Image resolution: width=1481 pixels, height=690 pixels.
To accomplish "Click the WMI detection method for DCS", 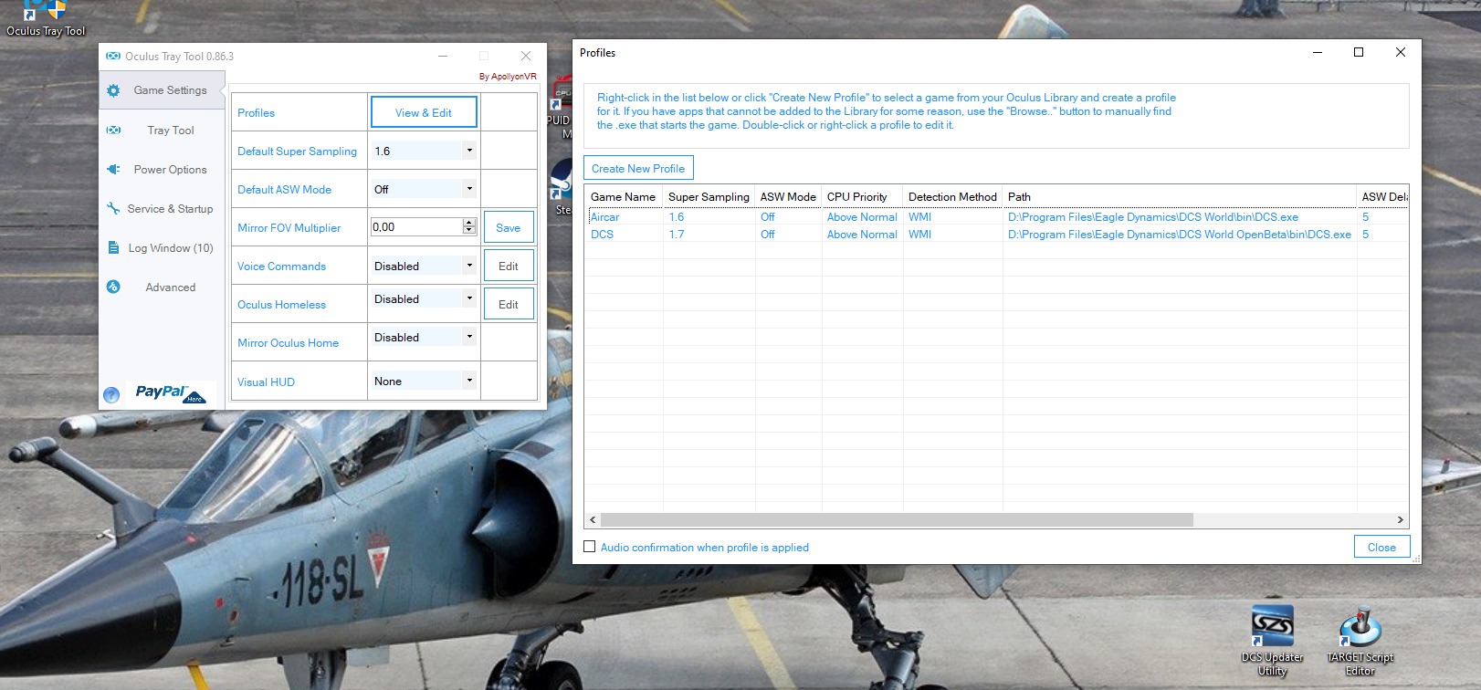I will point(919,235).
